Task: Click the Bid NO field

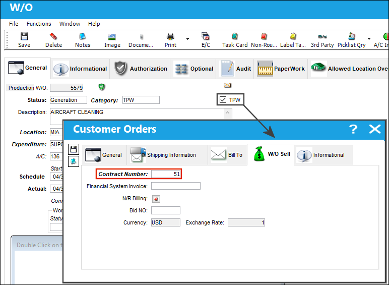Action: click(x=166, y=210)
